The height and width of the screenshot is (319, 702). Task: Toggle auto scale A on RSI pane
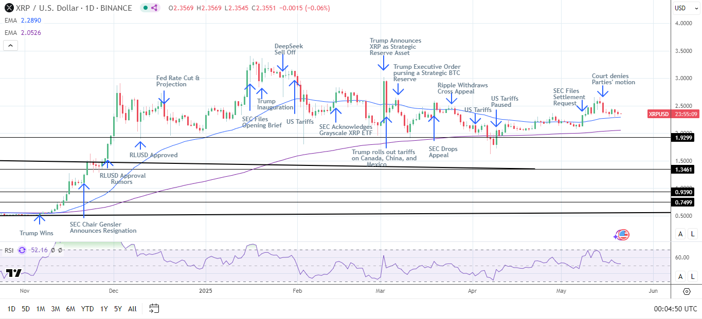680,276
